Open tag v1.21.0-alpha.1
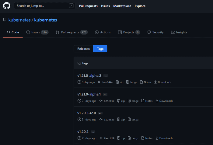This screenshot has width=213, height=145. (89, 94)
